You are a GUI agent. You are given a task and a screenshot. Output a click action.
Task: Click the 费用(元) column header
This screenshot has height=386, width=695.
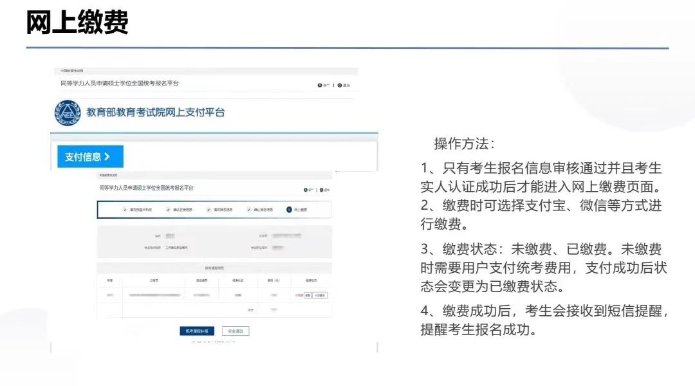[273, 280]
